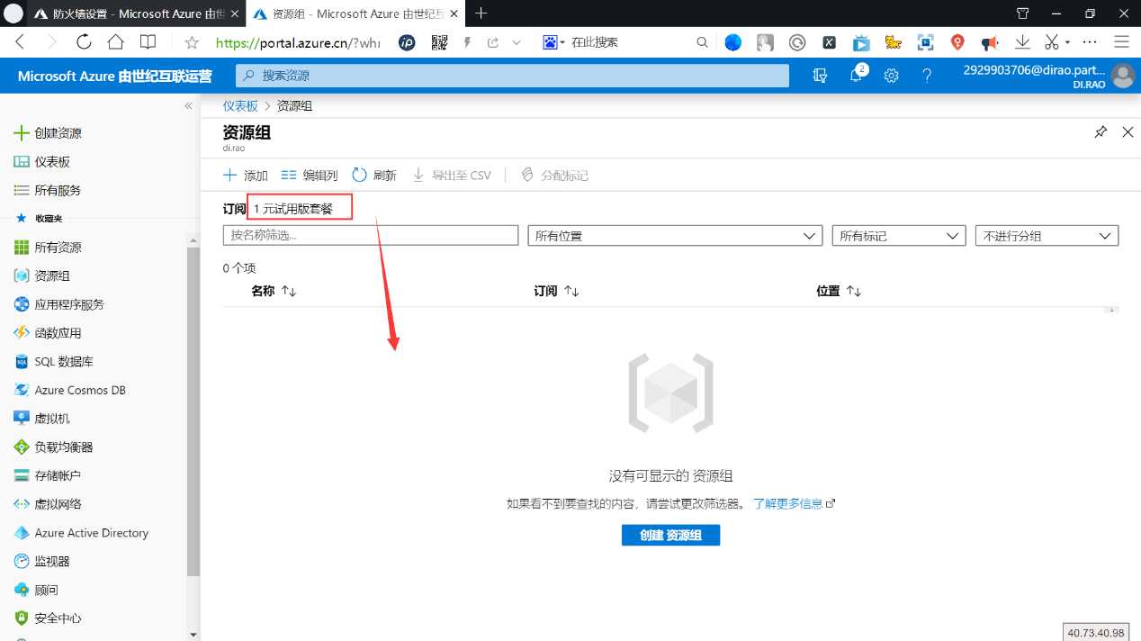Close the resource group blade
The width and height of the screenshot is (1141, 641).
(1128, 132)
